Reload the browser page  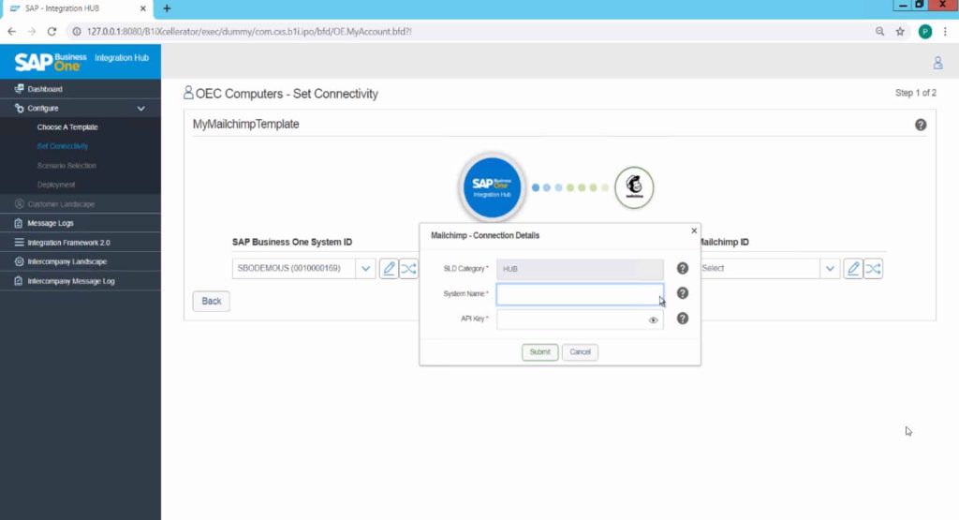tap(52, 31)
